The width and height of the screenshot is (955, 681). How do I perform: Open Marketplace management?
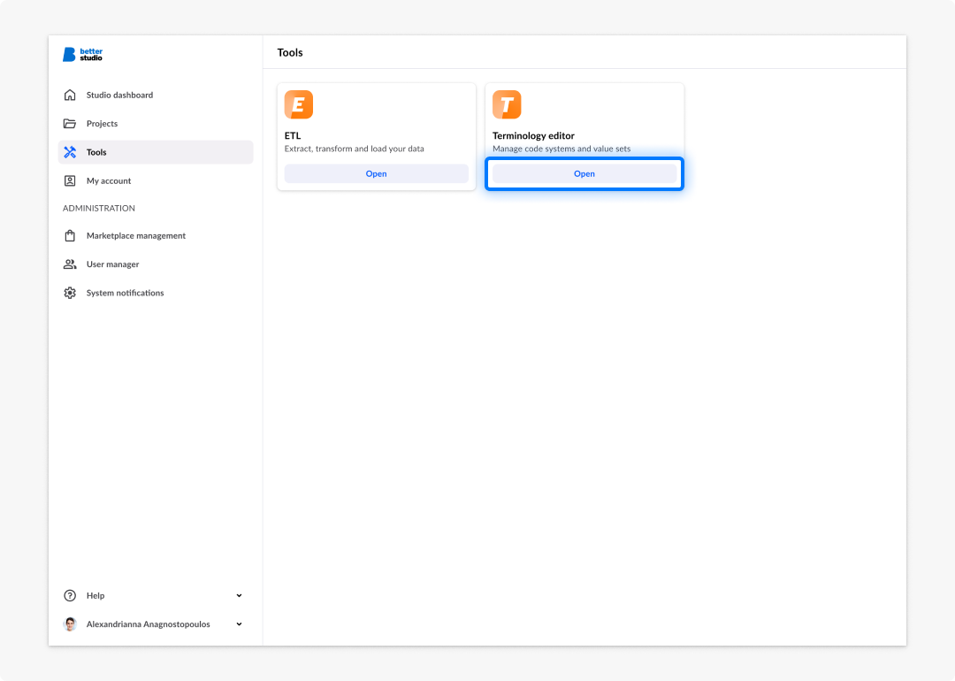point(156,236)
